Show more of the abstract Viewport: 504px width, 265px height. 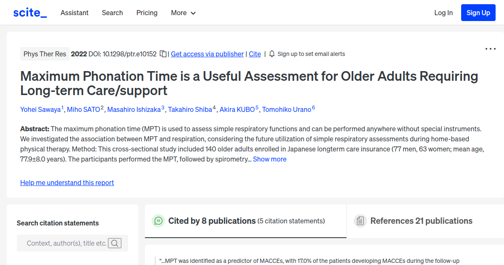(x=270, y=159)
